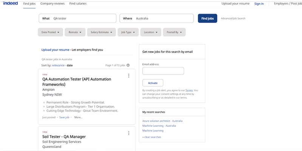Open the Job Type dropdown
The width and height of the screenshot is (302, 151).
[x=128, y=32]
